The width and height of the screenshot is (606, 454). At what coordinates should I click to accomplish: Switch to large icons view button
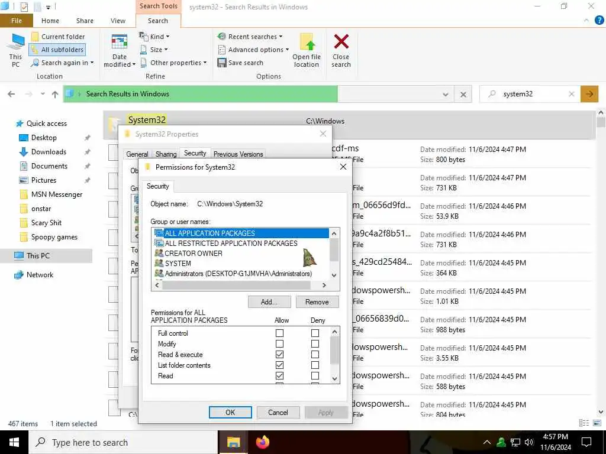597,423
